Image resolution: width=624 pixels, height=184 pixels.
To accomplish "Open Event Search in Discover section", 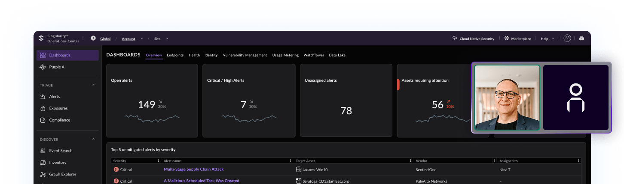I will pyautogui.click(x=60, y=151).
